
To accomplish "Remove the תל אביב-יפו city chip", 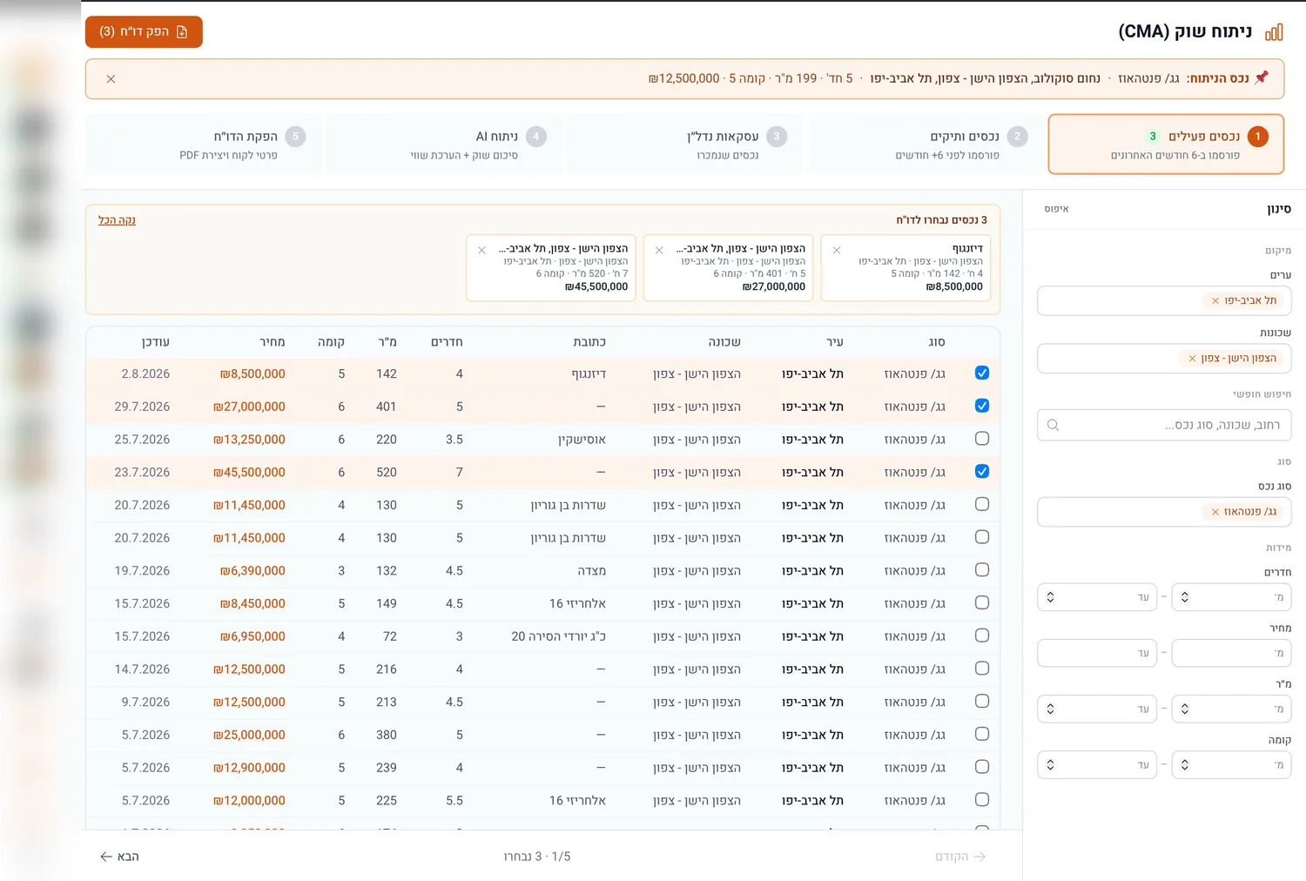I will [1215, 300].
